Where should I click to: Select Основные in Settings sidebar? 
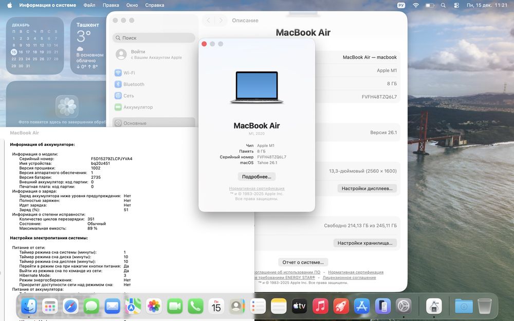pyautogui.click(x=154, y=123)
